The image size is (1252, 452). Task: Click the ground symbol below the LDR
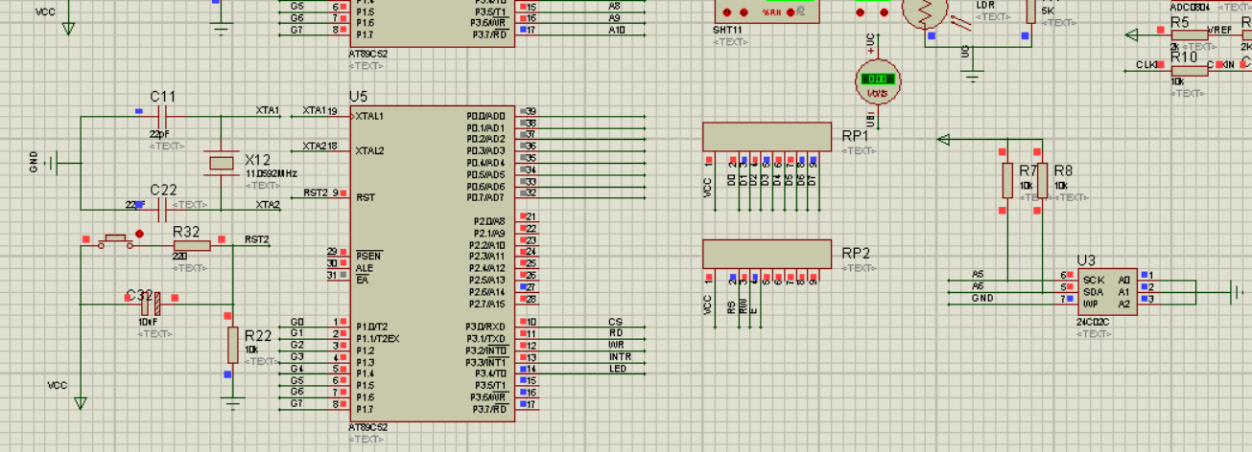point(973,77)
